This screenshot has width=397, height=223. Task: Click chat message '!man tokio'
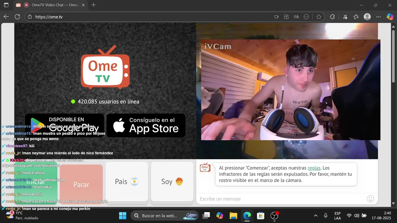[x=42, y=187]
